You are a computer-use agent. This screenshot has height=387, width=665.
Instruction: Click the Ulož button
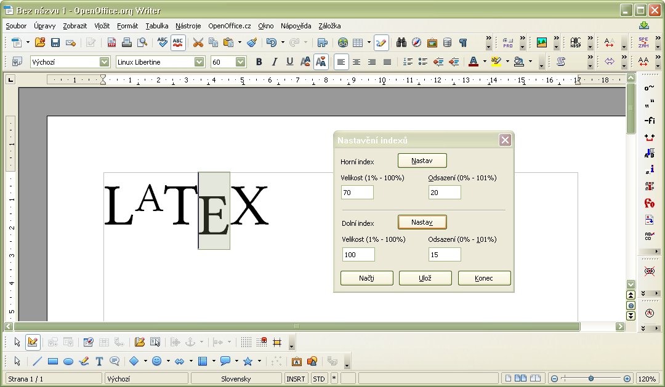coord(425,278)
